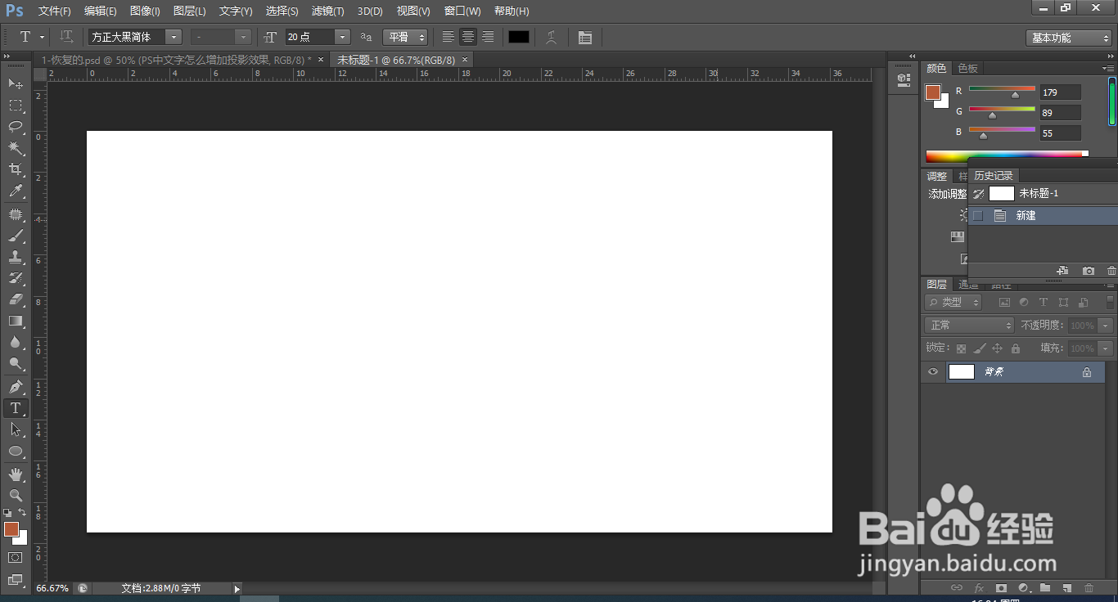Toggle lock all padlock

1015,348
